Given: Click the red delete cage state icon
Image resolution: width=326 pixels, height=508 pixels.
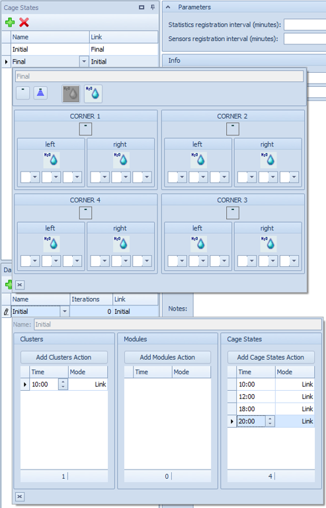Looking at the screenshot, I should (24, 23).
